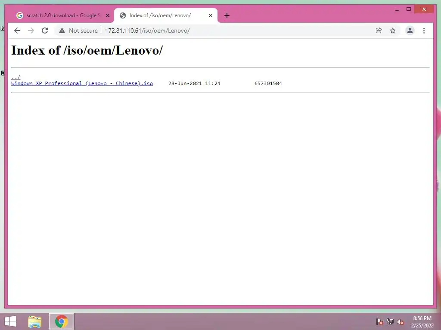Open the Chrome profile avatar
The width and height of the screenshot is (441, 330).
[410, 31]
